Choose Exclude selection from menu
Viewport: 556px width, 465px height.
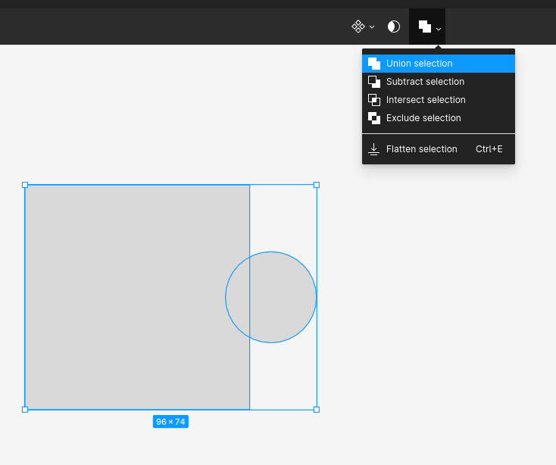pyautogui.click(x=439, y=118)
